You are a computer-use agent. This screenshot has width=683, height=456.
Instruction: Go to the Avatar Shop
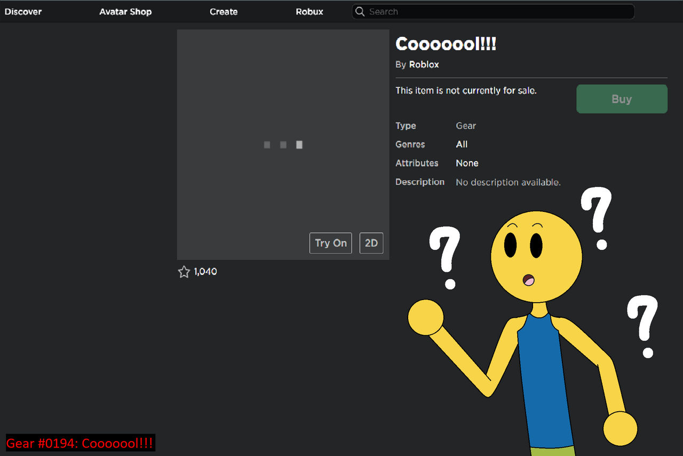(125, 12)
